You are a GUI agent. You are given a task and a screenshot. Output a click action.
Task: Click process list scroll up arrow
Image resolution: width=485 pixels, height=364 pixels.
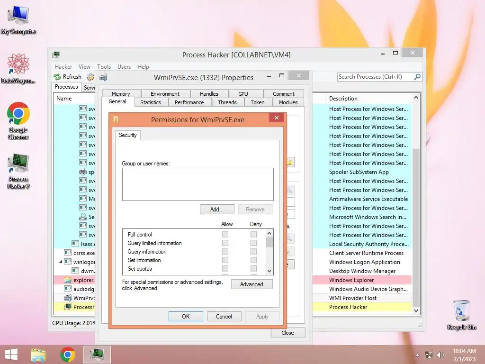coord(416,98)
